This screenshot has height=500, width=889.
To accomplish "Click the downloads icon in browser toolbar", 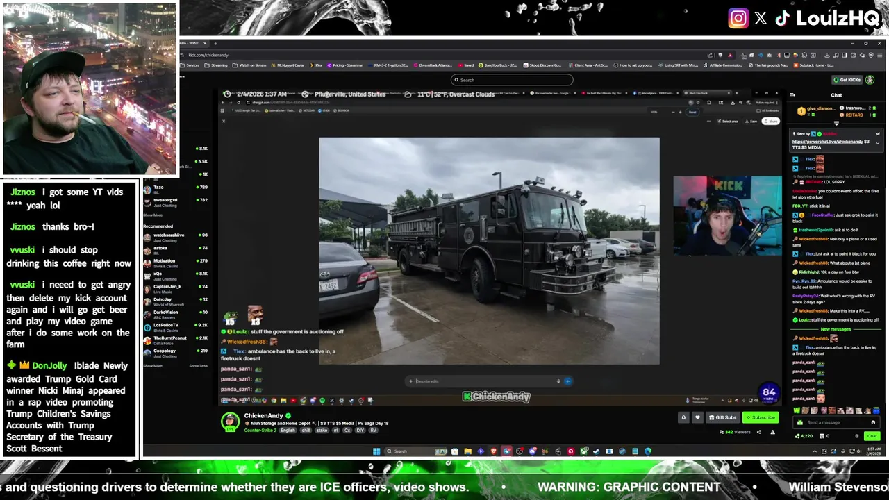I will 827,55.
